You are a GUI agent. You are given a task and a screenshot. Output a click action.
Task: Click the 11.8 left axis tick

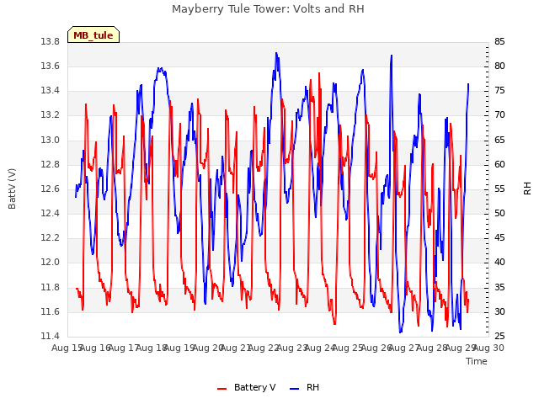[51, 288]
